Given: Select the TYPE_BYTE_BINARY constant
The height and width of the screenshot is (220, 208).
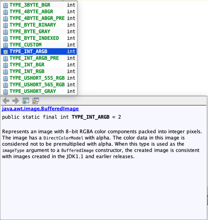Looking at the screenshot, I should (33, 25).
